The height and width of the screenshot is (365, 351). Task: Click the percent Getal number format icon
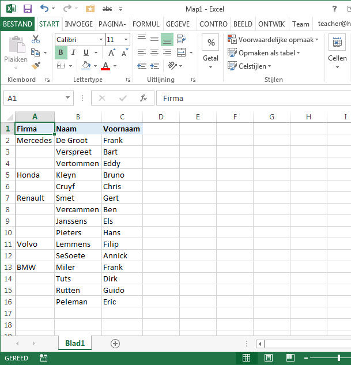point(210,42)
